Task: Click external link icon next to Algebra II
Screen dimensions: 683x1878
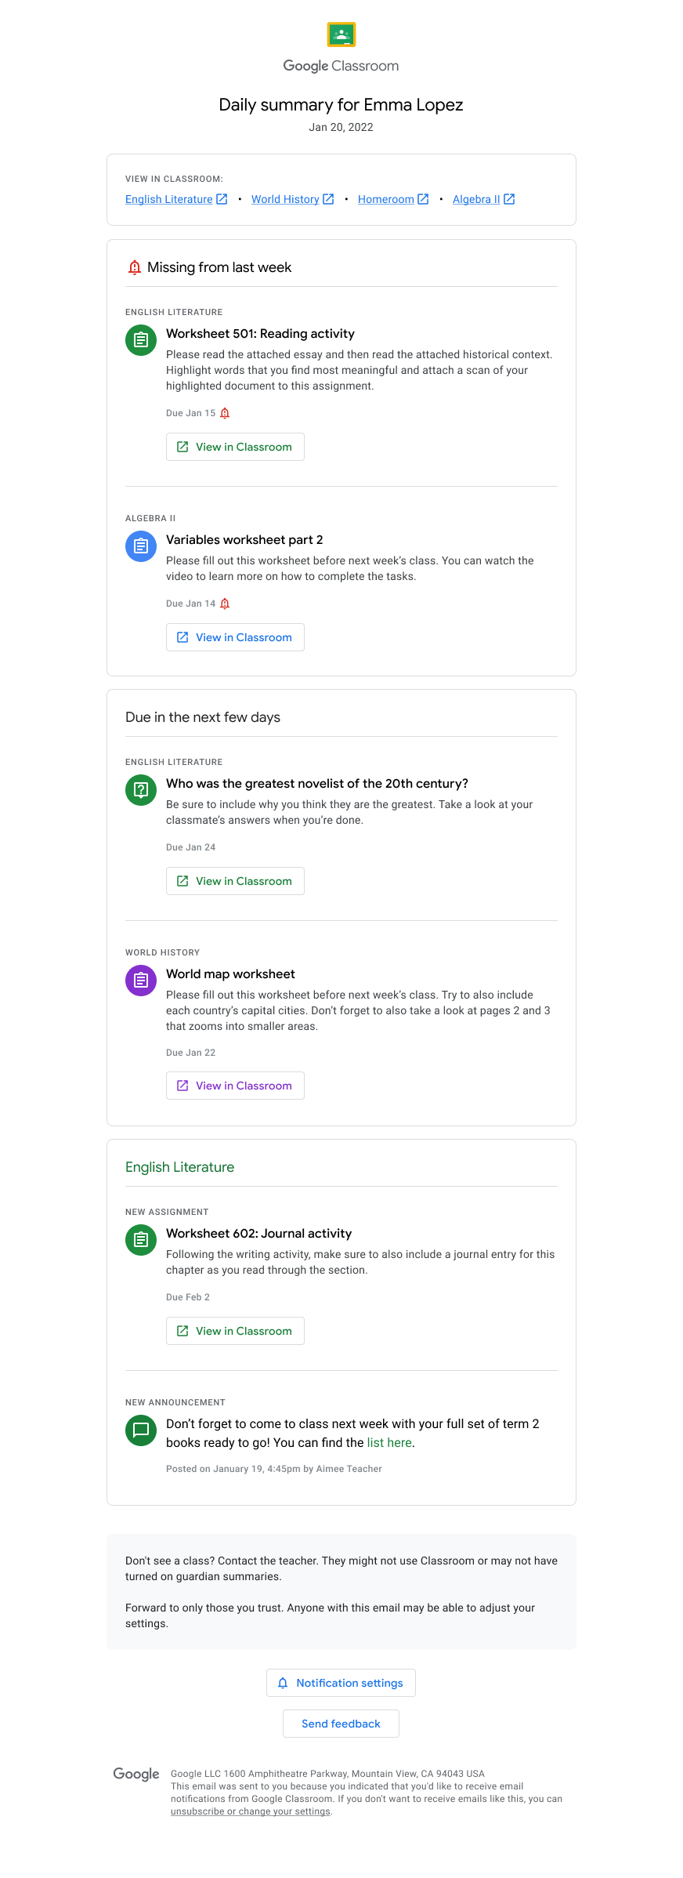Action: click(509, 199)
